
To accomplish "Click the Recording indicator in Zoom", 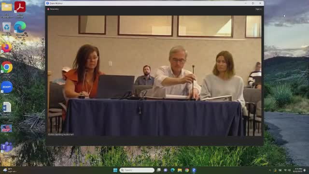I will (x=53, y=9).
